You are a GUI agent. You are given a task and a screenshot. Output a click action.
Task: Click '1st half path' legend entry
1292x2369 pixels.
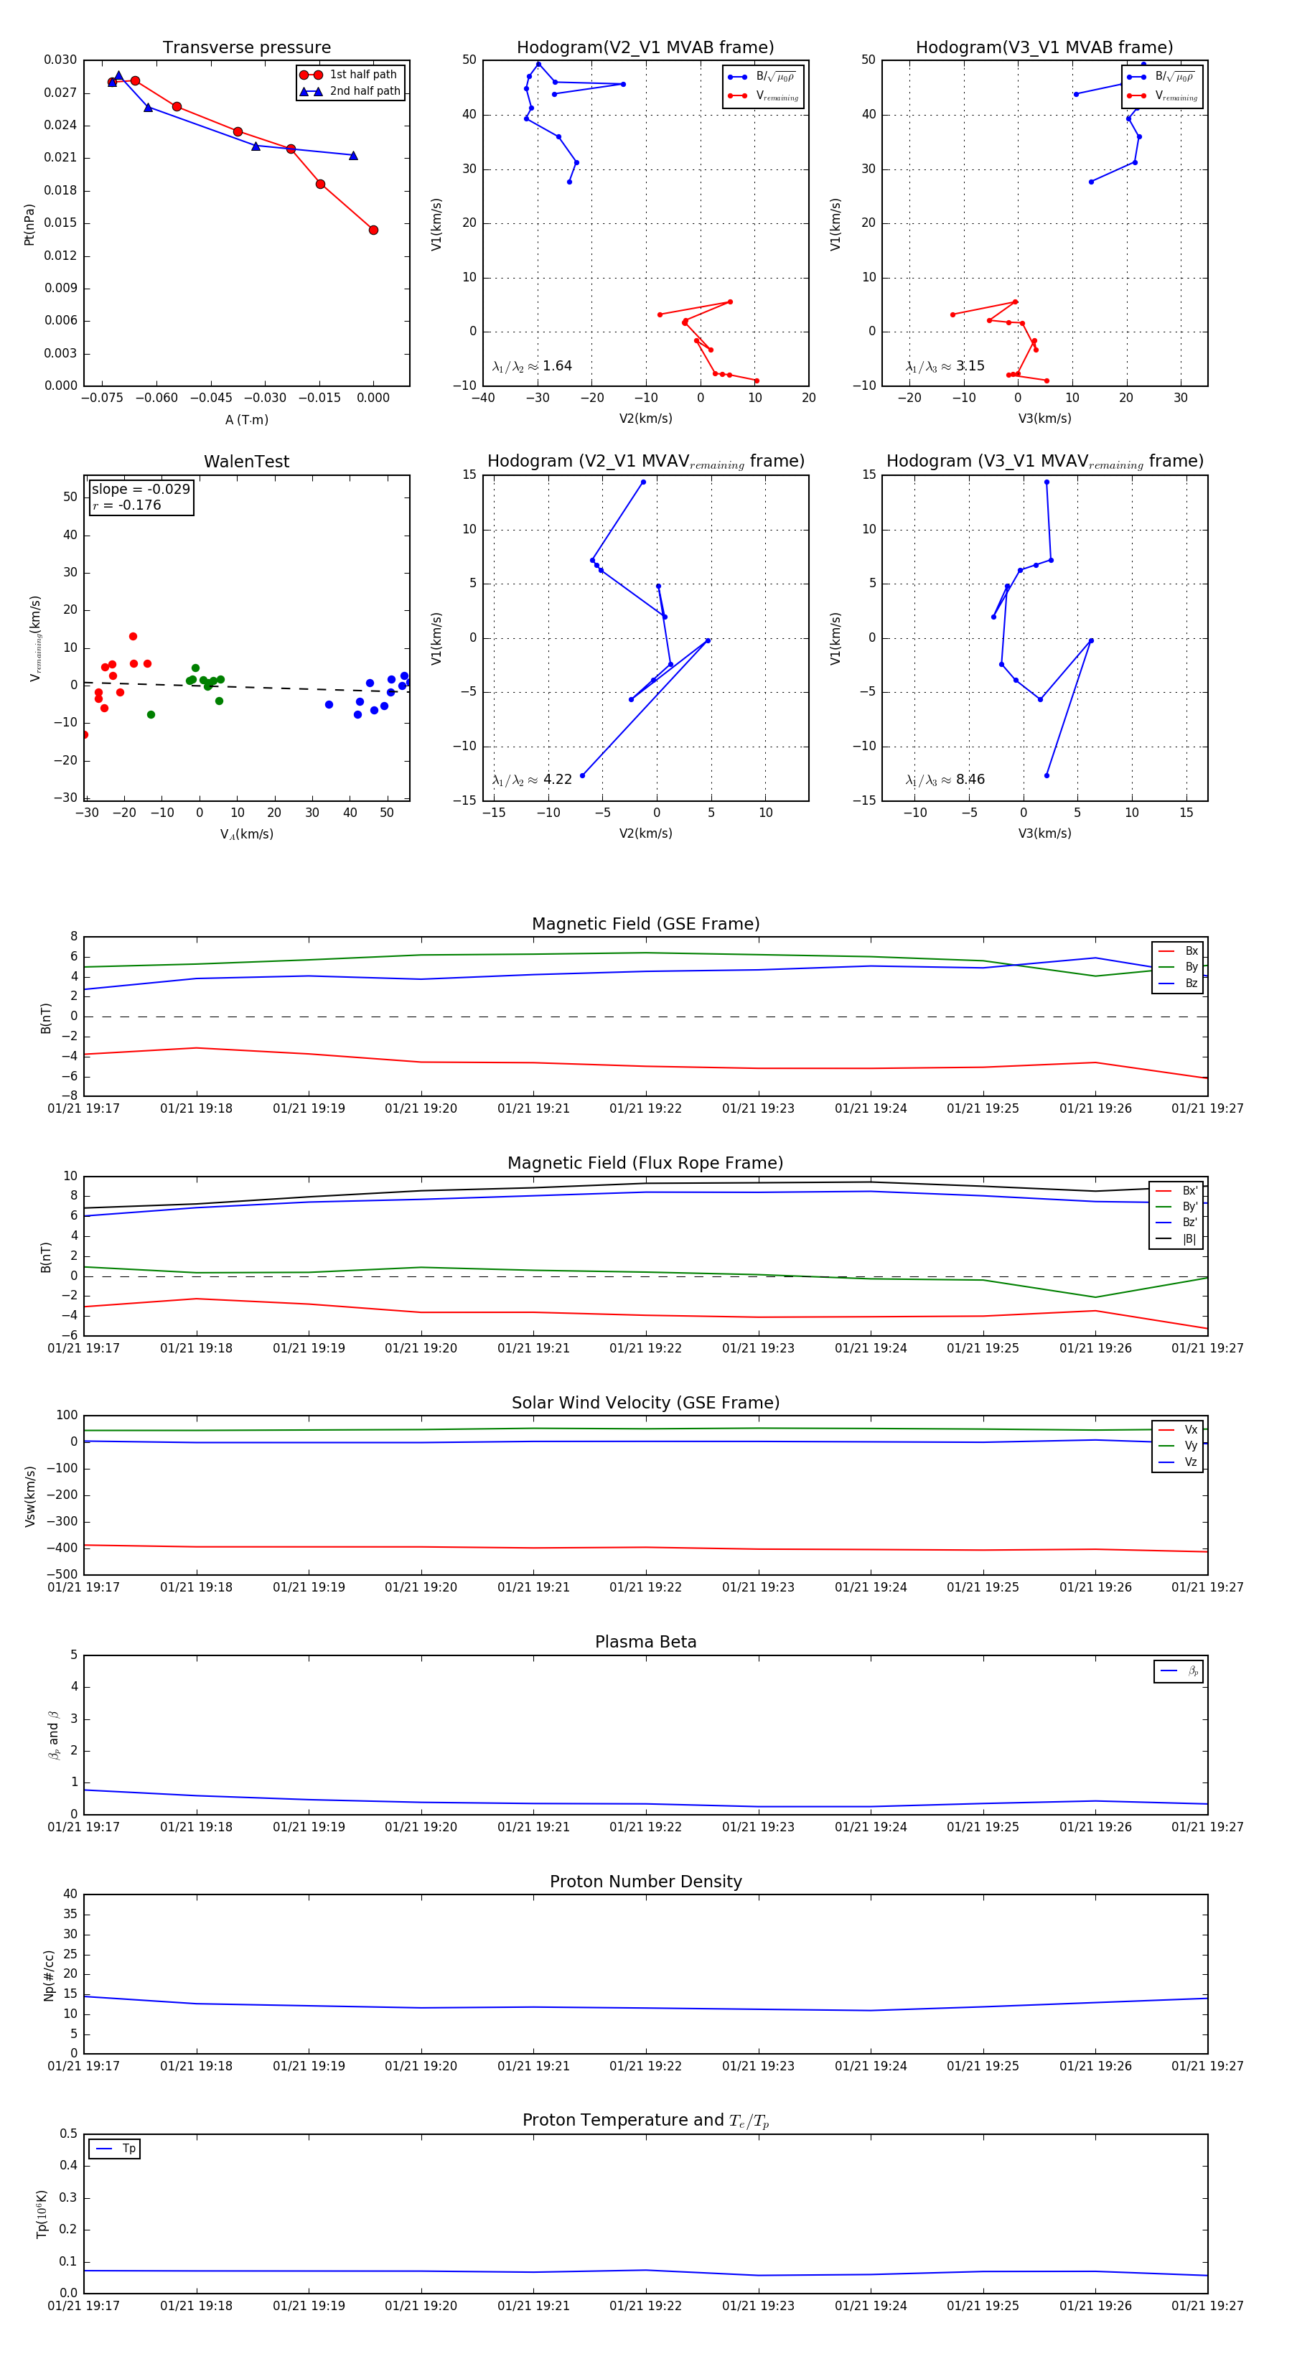[x=350, y=75]
